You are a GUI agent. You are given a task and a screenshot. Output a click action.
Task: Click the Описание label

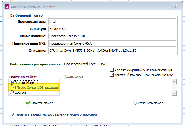tap(38, 51)
